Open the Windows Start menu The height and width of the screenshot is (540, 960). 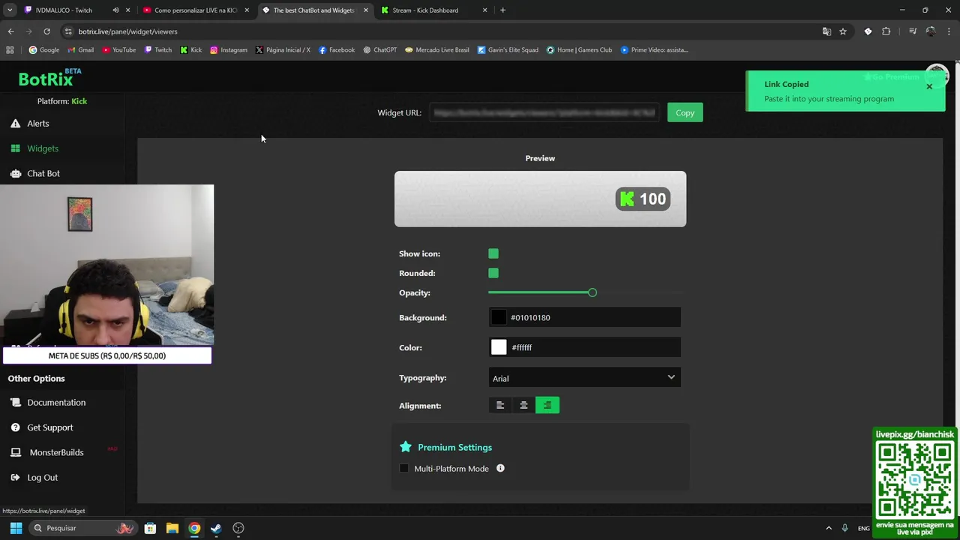[x=16, y=528]
